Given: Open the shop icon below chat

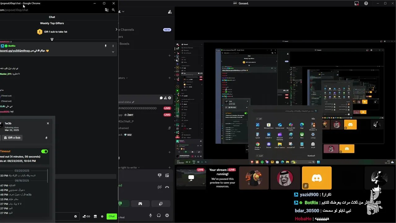Looking at the screenshot, I should coord(95,216).
